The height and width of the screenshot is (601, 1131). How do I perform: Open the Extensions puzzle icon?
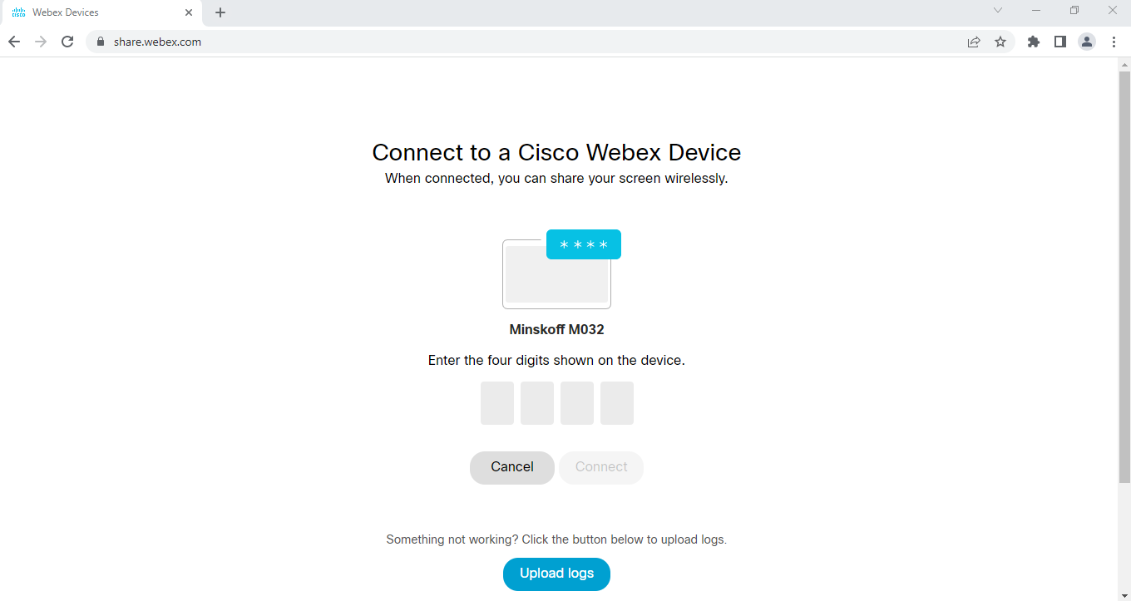1034,42
